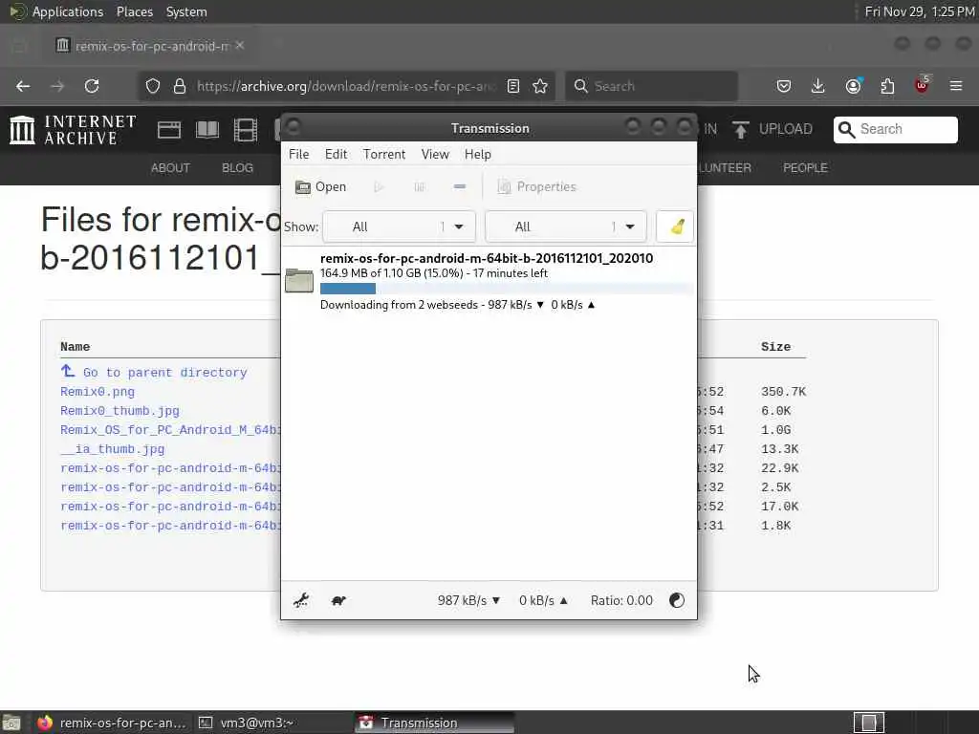Click the broom clear filter icon

click(676, 227)
